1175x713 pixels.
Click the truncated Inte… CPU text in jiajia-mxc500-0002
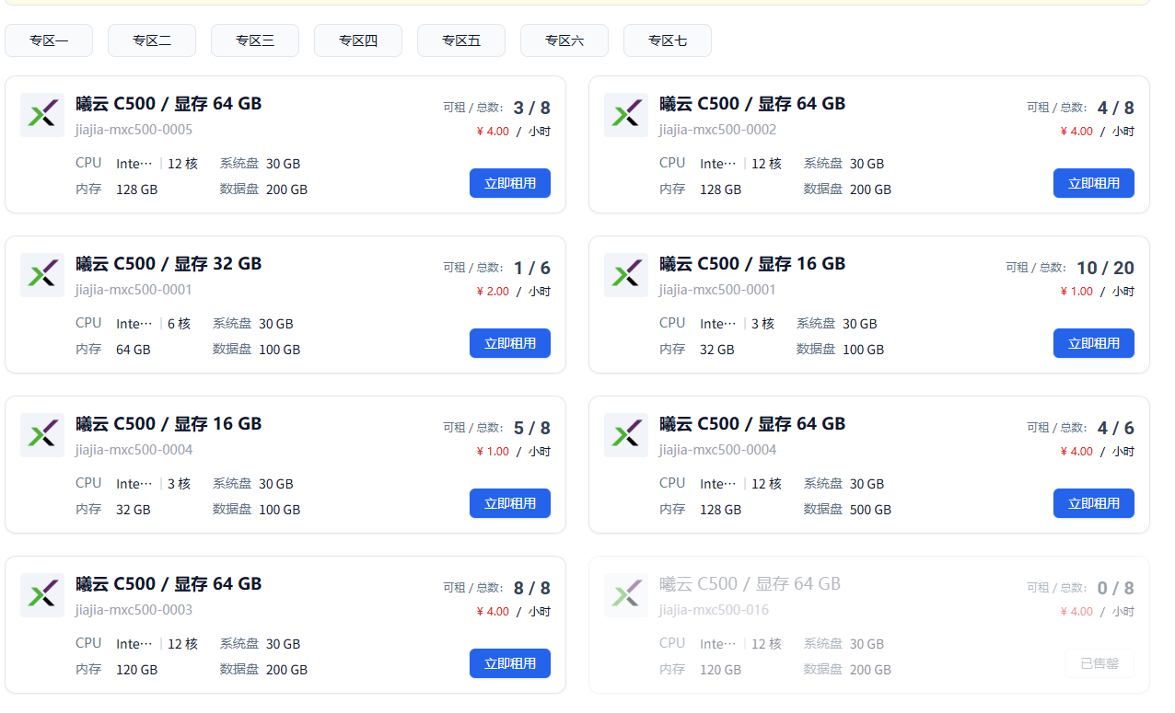718,164
